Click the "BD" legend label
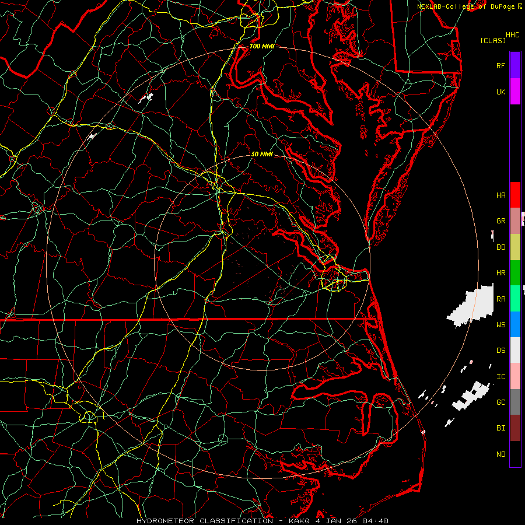Image resolution: width=525 pixels, height=525 pixels. 501,247
